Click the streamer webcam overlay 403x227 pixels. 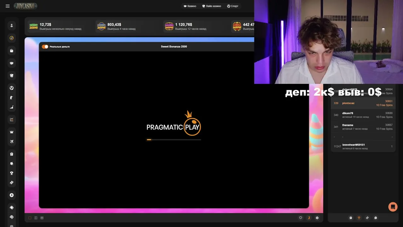328,42
